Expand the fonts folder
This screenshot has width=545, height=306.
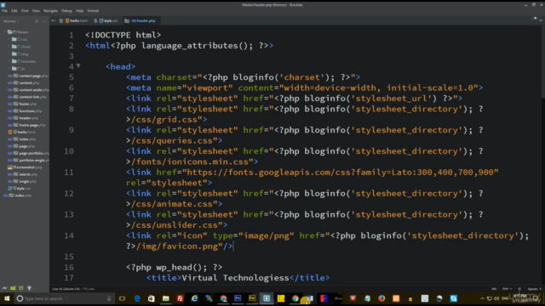click(9, 47)
